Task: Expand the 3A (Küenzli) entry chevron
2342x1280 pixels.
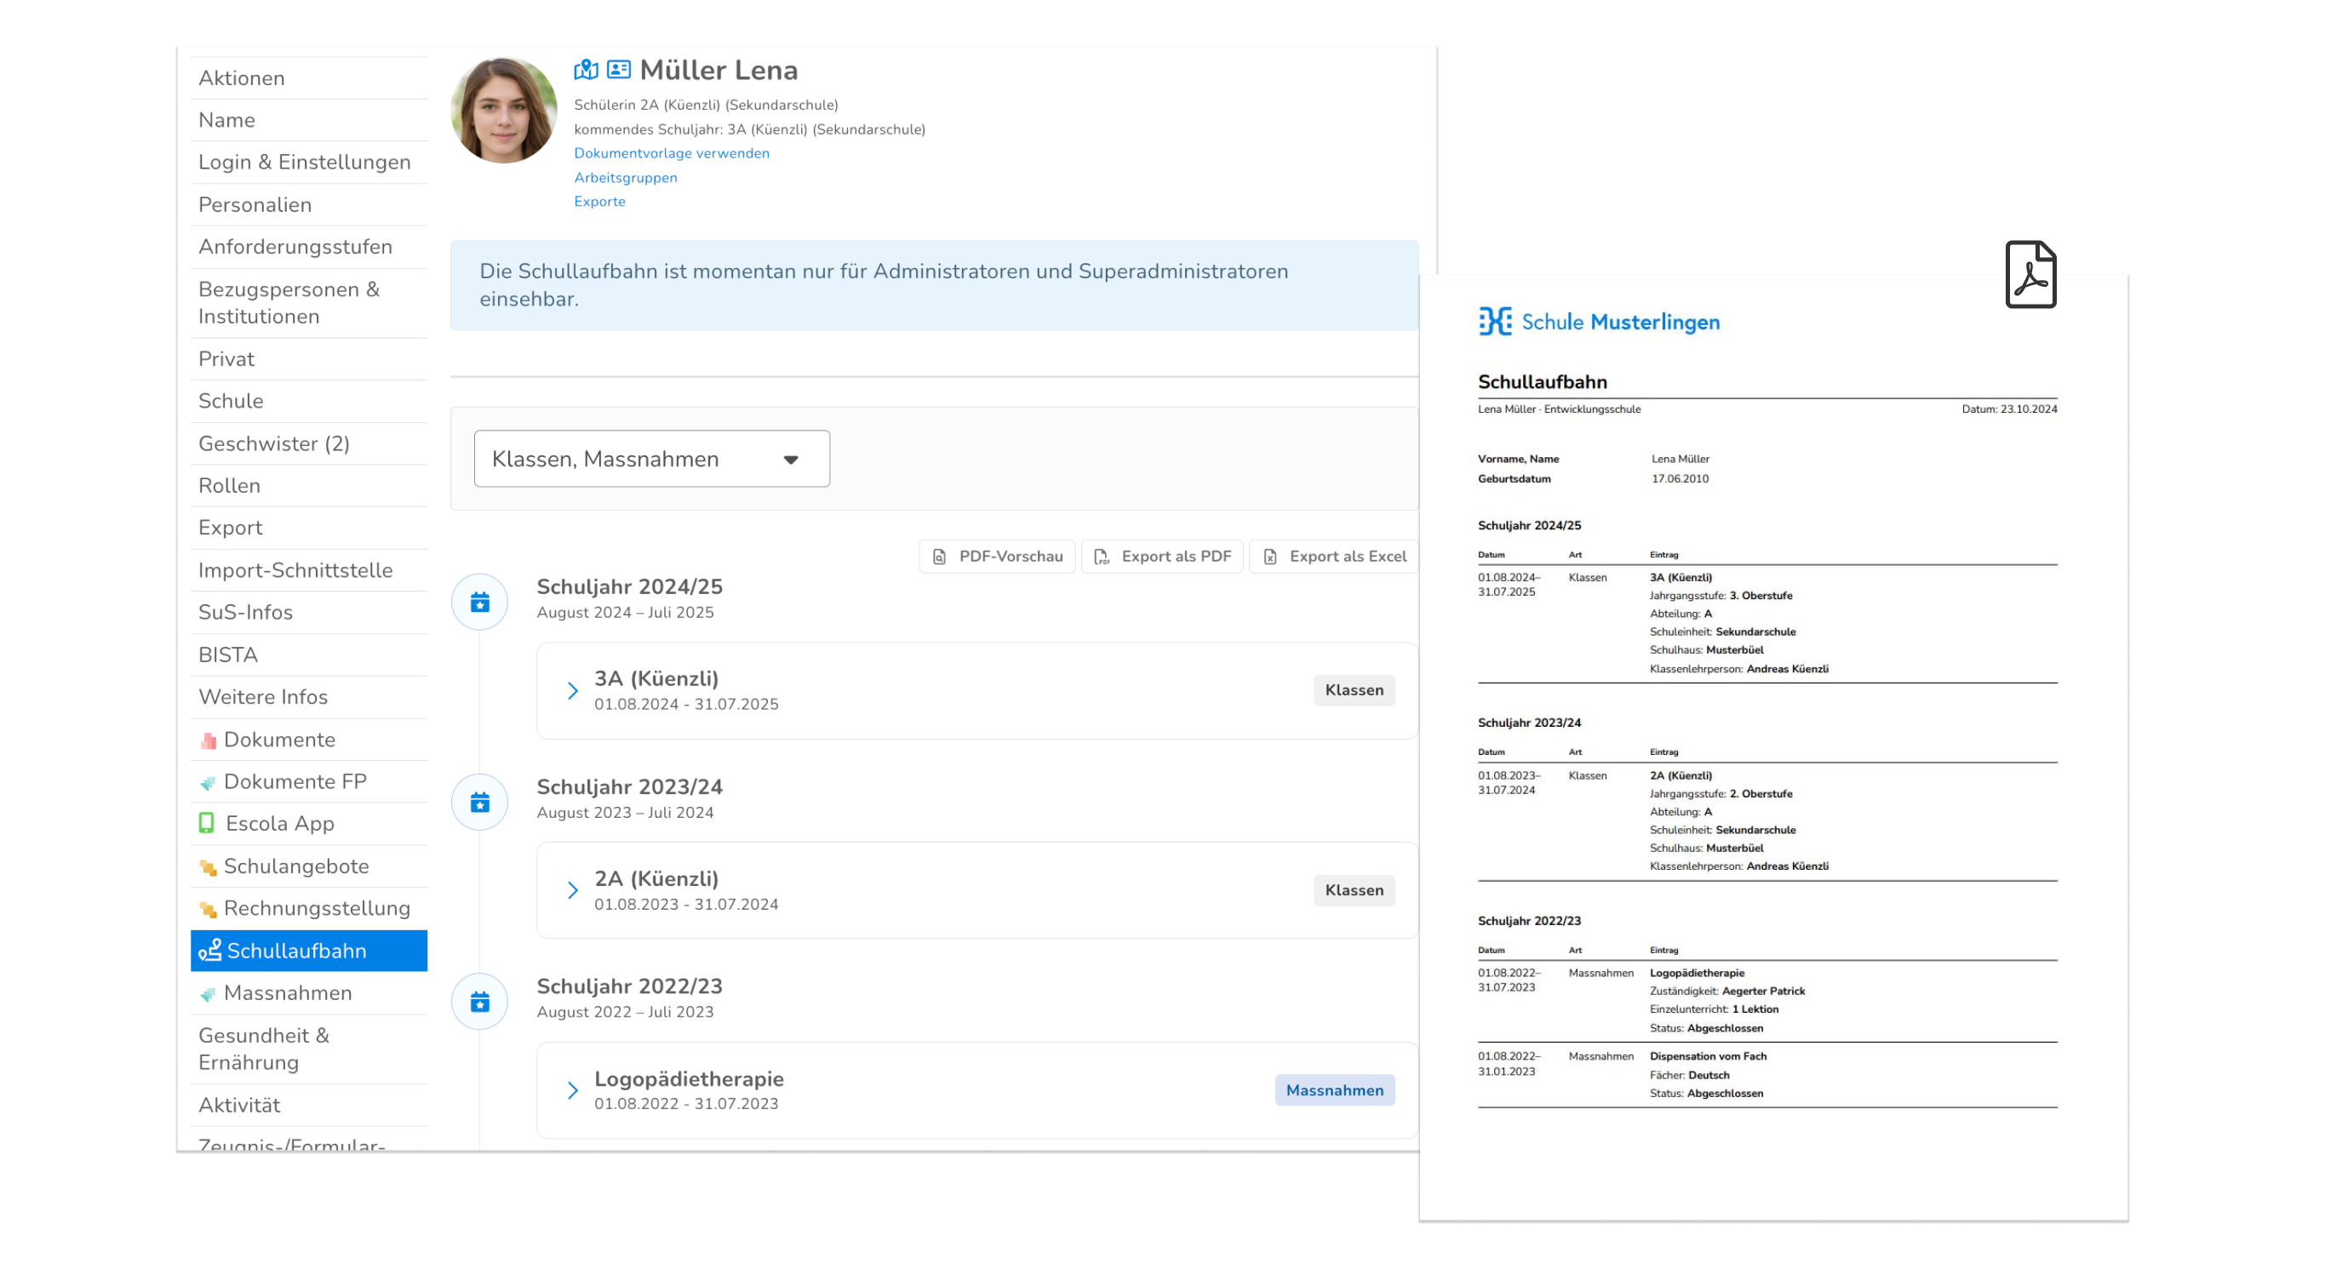Action: (573, 691)
